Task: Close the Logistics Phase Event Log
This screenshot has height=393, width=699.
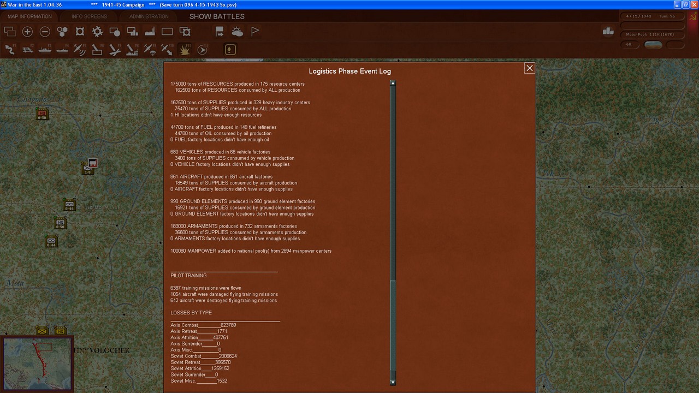Action: (x=529, y=68)
